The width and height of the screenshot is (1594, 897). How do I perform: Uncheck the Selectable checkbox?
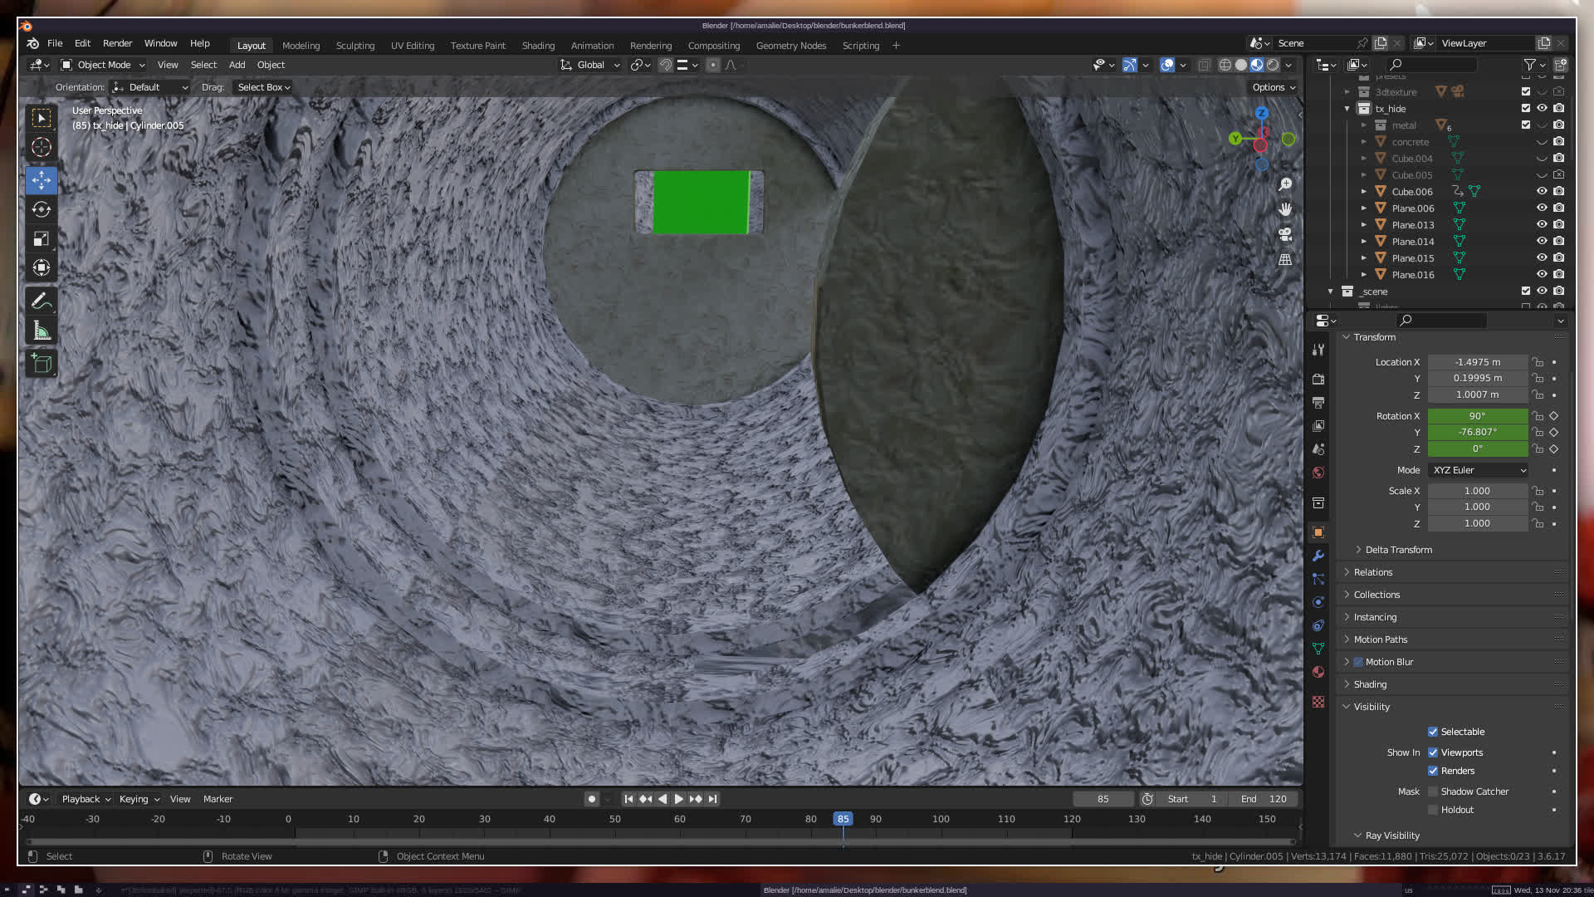pos(1433,732)
